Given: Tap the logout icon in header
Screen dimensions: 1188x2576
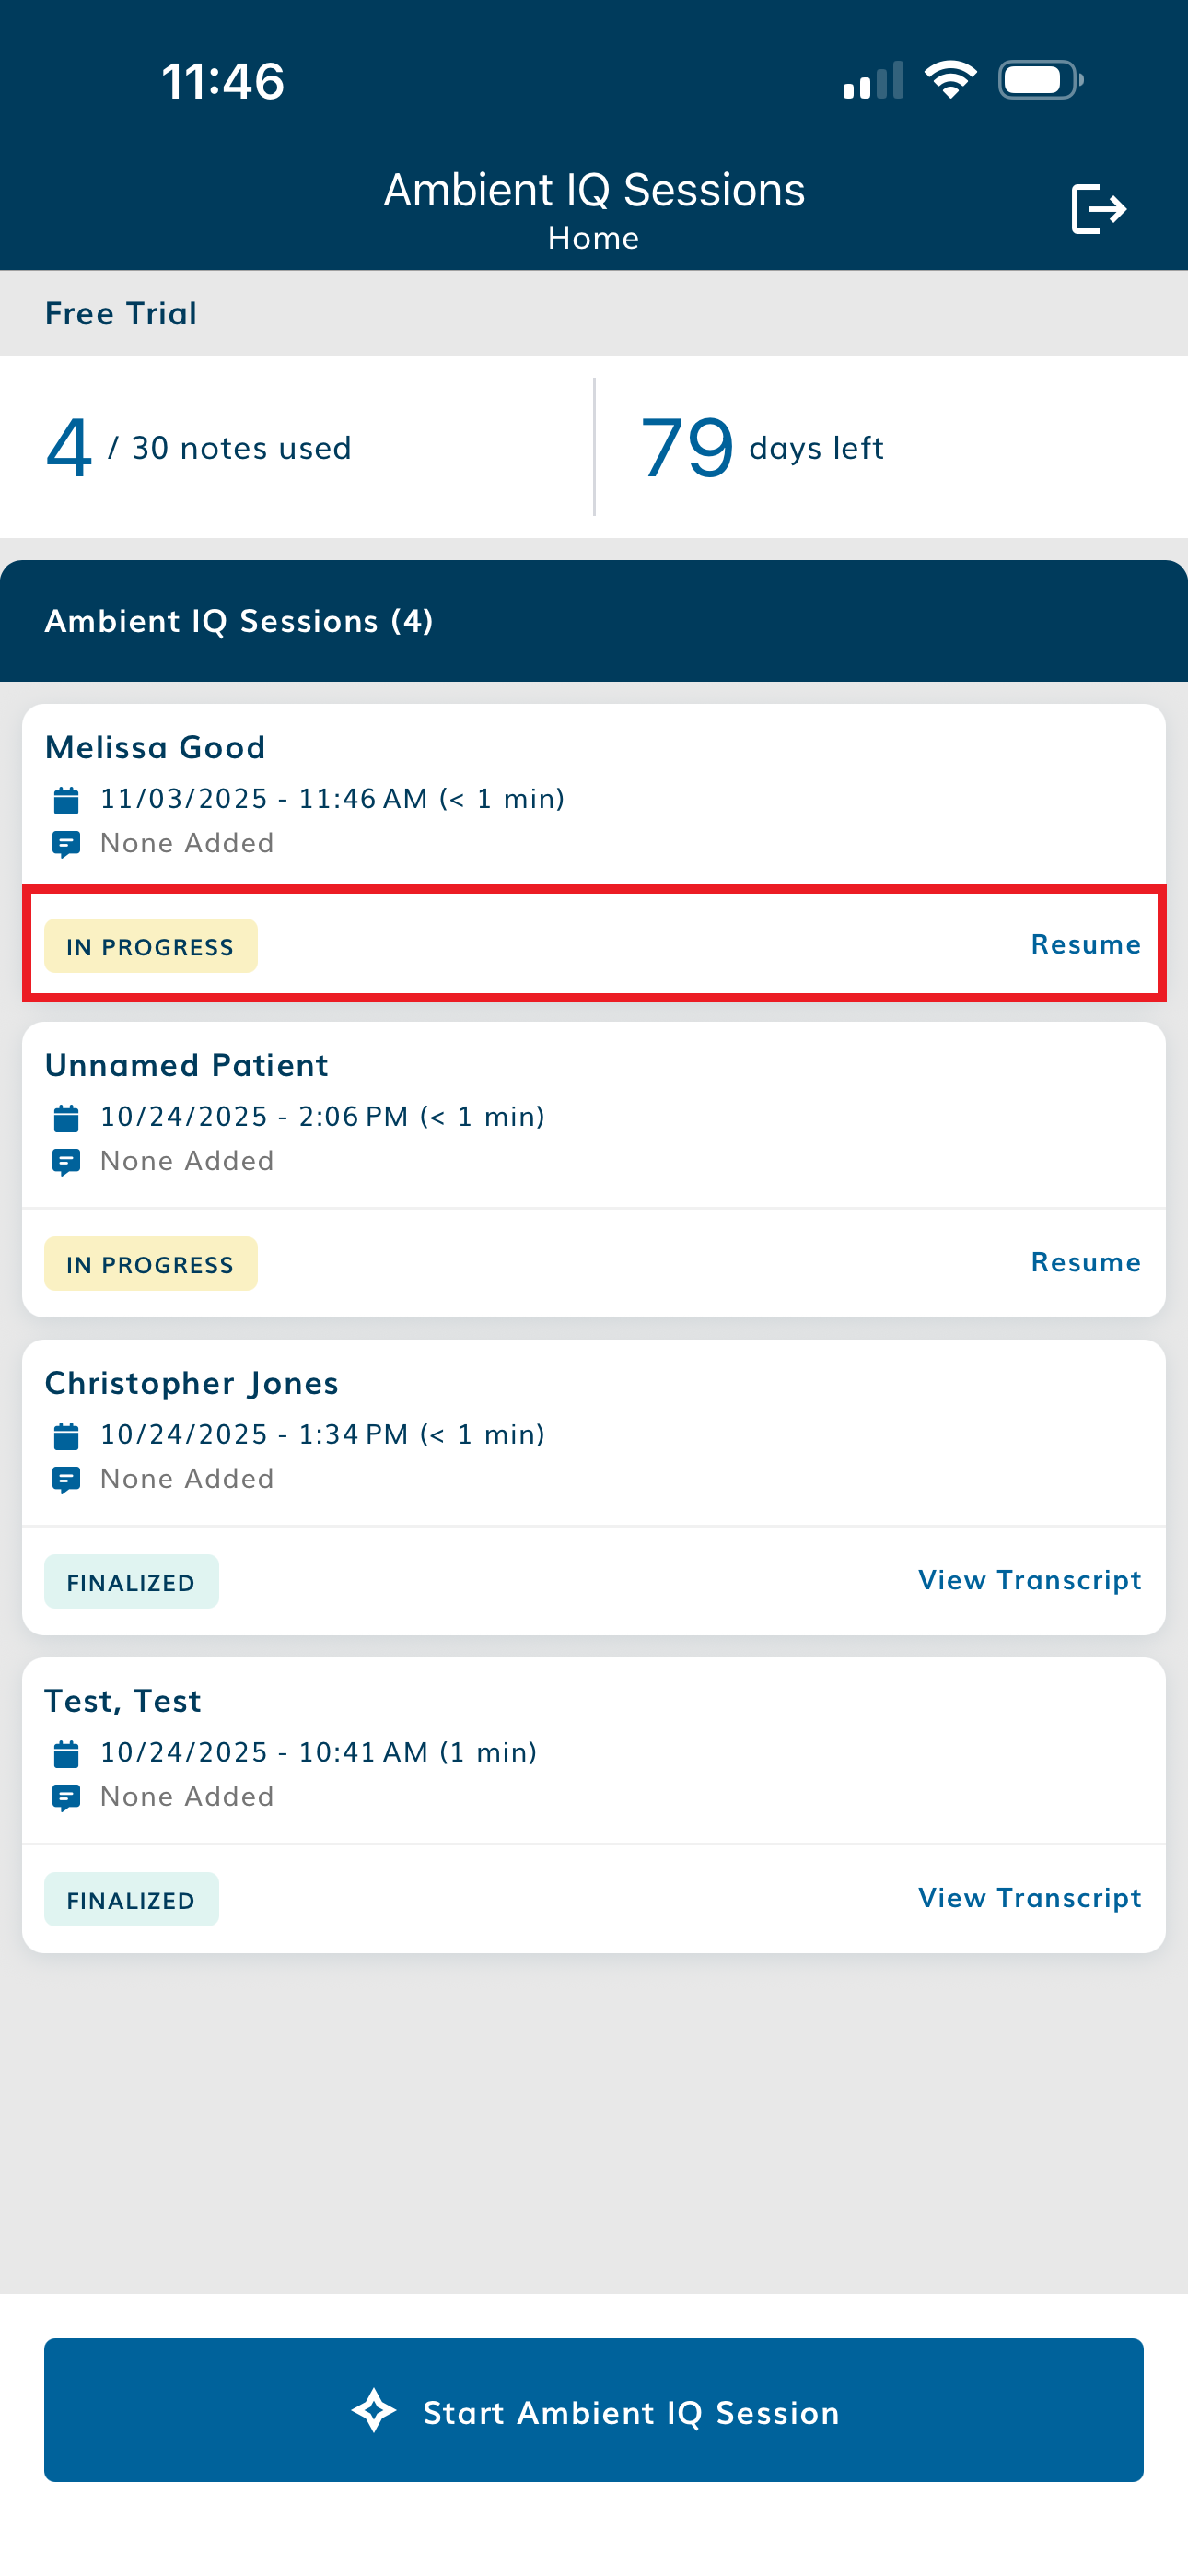Looking at the screenshot, I should coord(1098,209).
